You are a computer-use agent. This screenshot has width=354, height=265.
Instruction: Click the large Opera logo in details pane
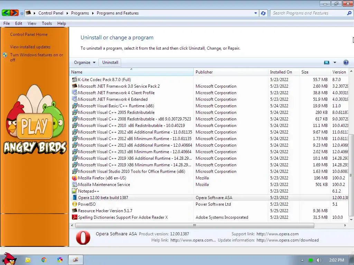[x=83, y=237]
